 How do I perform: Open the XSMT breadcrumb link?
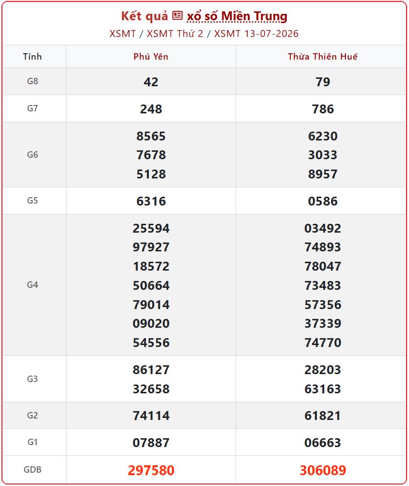coord(123,34)
